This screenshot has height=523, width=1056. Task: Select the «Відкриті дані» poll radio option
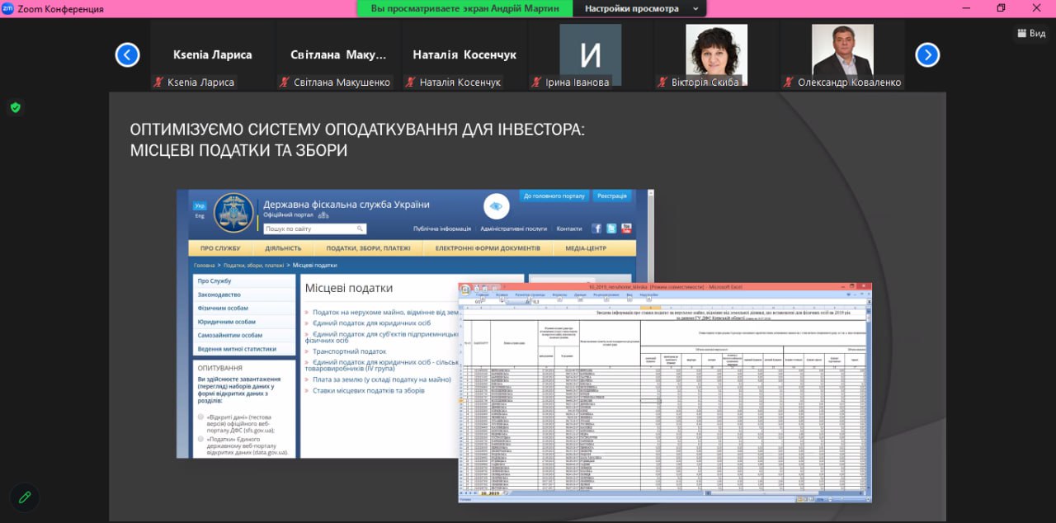(201, 417)
